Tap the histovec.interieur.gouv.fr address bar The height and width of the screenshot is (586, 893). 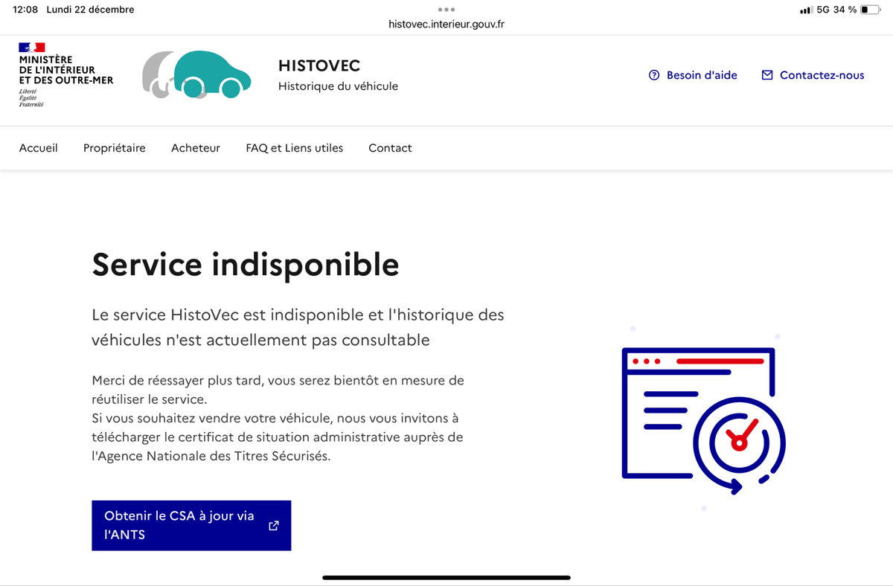coord(446,24)
